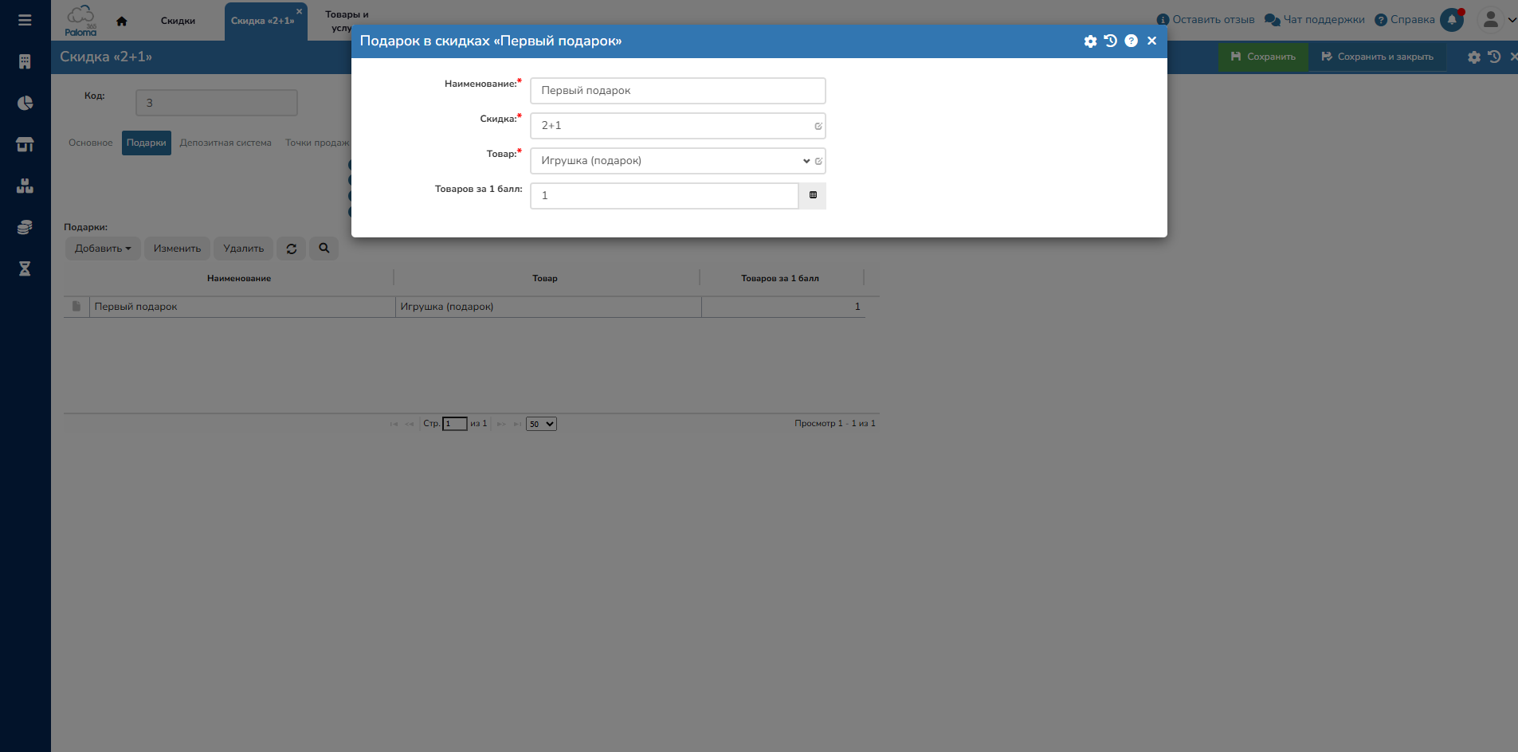Expand the user profile menu
Viewport: 1518px width, 752px height.
point(1496,20)
